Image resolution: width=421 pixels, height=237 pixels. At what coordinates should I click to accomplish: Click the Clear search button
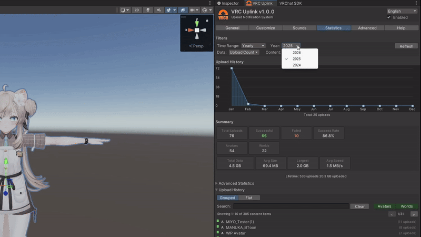coord(359,206)
